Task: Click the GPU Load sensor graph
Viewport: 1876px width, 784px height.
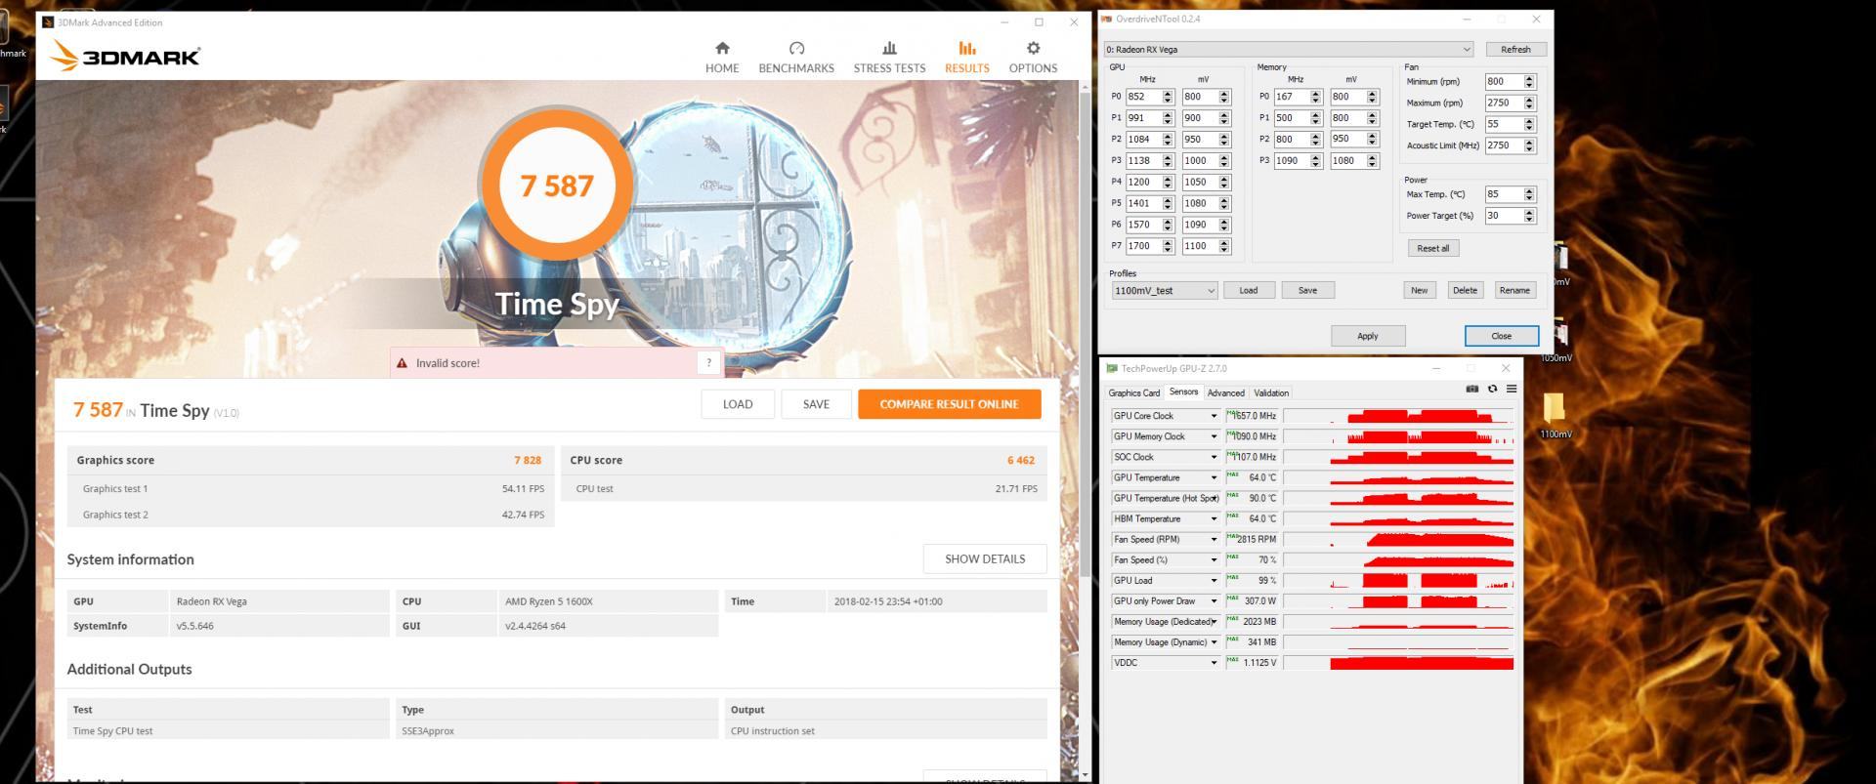Action: point(1398,580)
